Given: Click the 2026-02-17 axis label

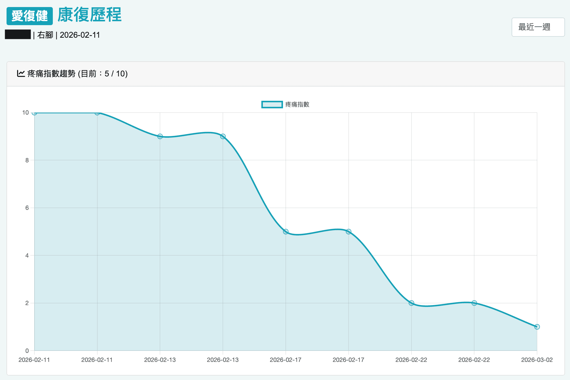Looking at the screenshot, I should [286, 360].
